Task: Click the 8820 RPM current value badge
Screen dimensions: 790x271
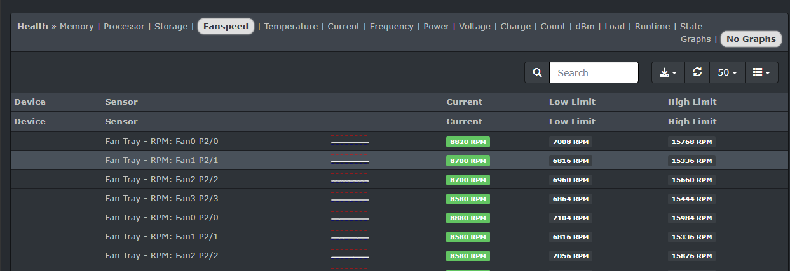Action: coord(468,142)
